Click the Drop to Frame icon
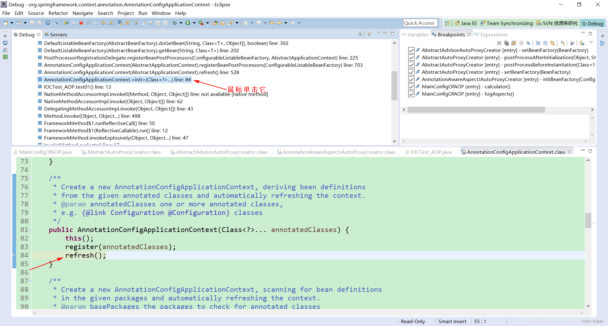The width and height of the screenshot is (608, 326). point(120,23)
